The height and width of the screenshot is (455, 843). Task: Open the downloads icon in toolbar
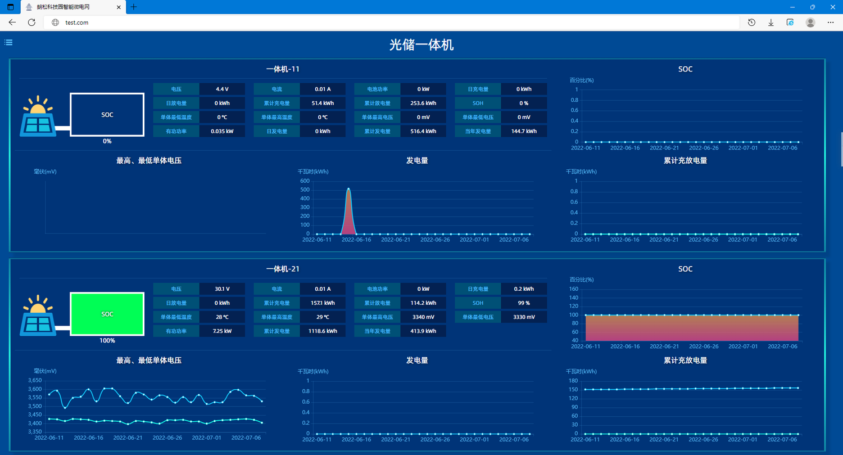click(771, 22)
